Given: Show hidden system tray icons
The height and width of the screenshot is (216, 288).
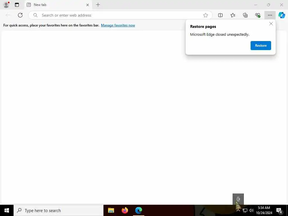Looking at the screenshot, I should pyautogui.click(x=238, y=210).
